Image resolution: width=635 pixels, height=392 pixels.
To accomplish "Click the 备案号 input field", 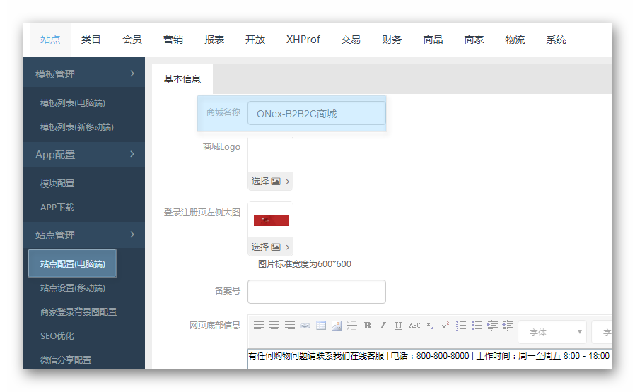I will pyautogui.click(x=317, y=292).
